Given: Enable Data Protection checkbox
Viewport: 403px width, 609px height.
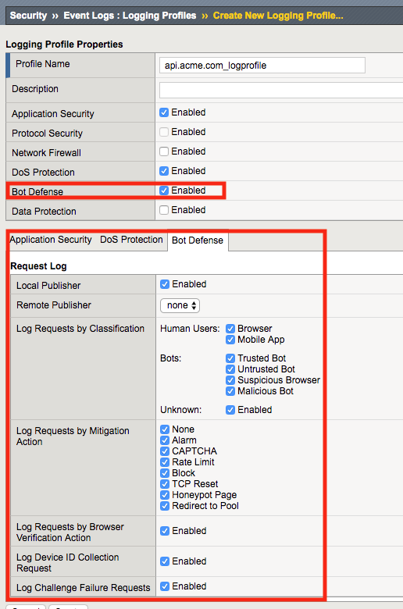Looking at the screenshot, I should (164, 210).
